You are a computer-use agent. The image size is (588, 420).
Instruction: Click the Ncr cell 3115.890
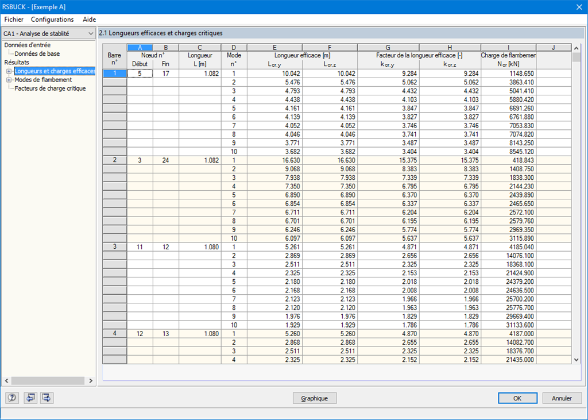[509, 238]
